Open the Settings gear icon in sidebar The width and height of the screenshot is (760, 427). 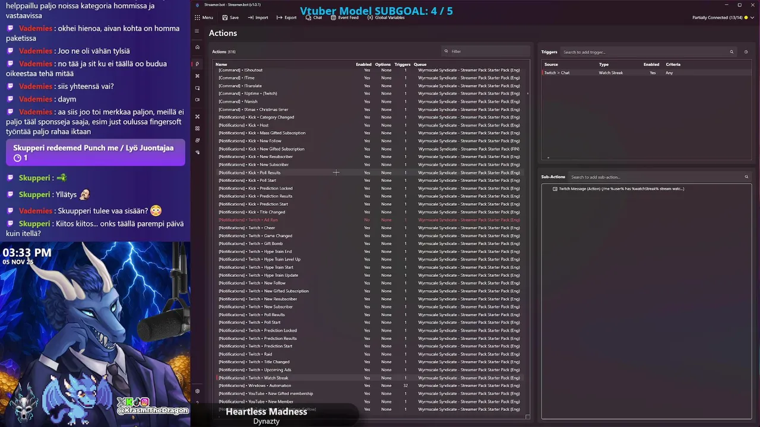[197, 391]
